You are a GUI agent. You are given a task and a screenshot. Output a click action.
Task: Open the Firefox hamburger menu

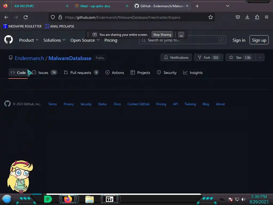(267, 17)
